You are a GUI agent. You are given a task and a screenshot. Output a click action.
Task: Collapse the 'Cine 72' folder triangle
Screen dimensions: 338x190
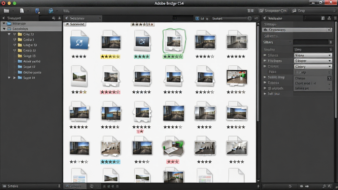point(9,34)
